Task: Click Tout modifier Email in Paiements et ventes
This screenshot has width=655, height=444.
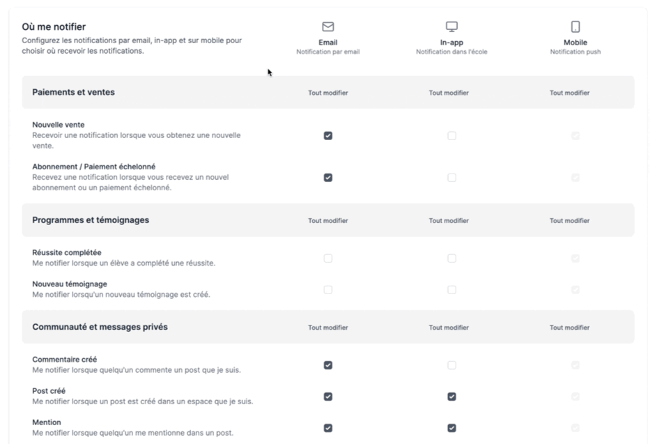Action: 328,93
